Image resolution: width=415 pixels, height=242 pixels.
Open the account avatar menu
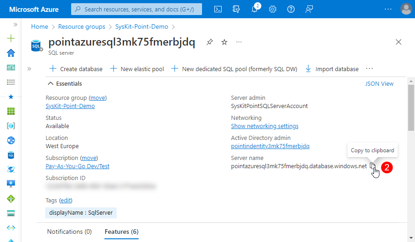(406, 9)
